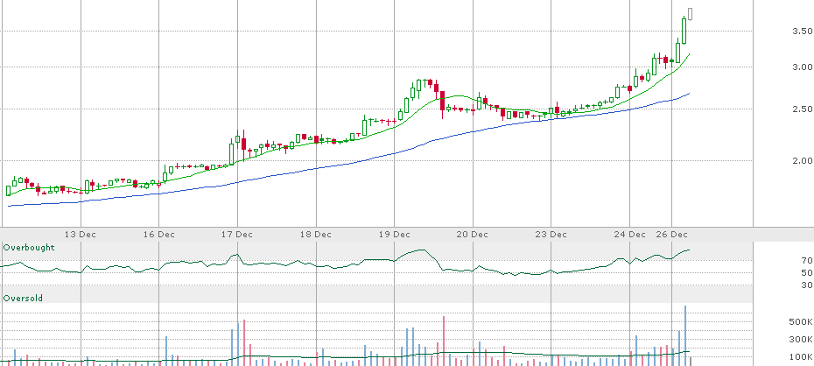Click the 18 Dec date label
Viewport: 814px width, 366px height.
[316, 234]
